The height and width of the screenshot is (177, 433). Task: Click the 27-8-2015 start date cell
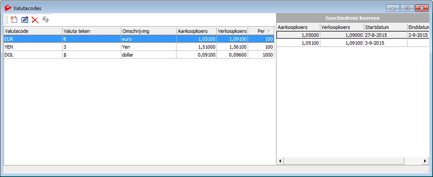pyautogui.click(x=385, y=35)
